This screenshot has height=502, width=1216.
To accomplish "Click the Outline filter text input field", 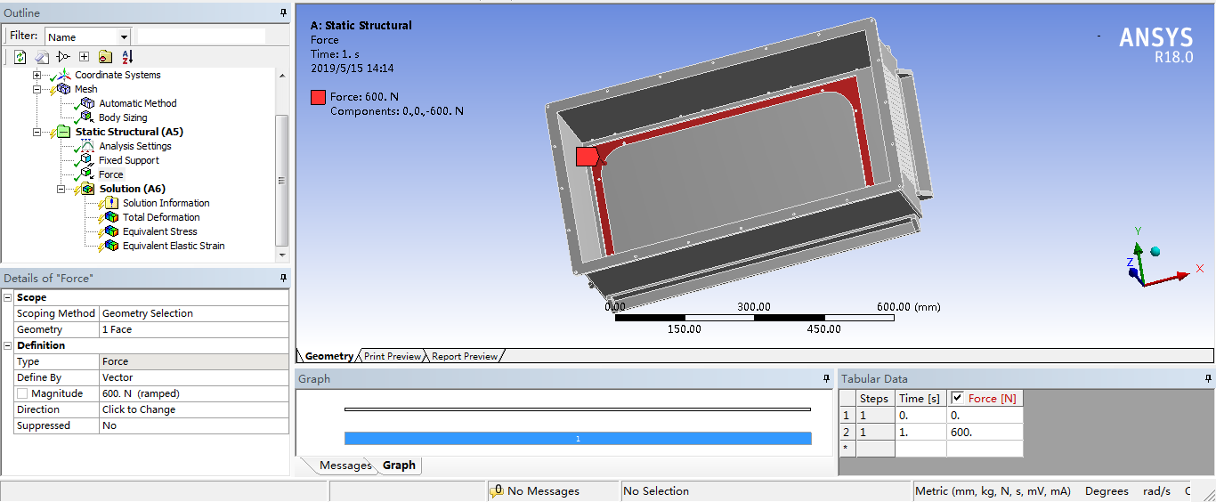I will coord(201,36).
